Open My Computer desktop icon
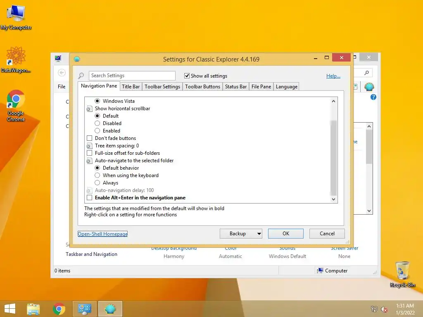The height and width of the screenshot is (317, 423). point(16,17)
